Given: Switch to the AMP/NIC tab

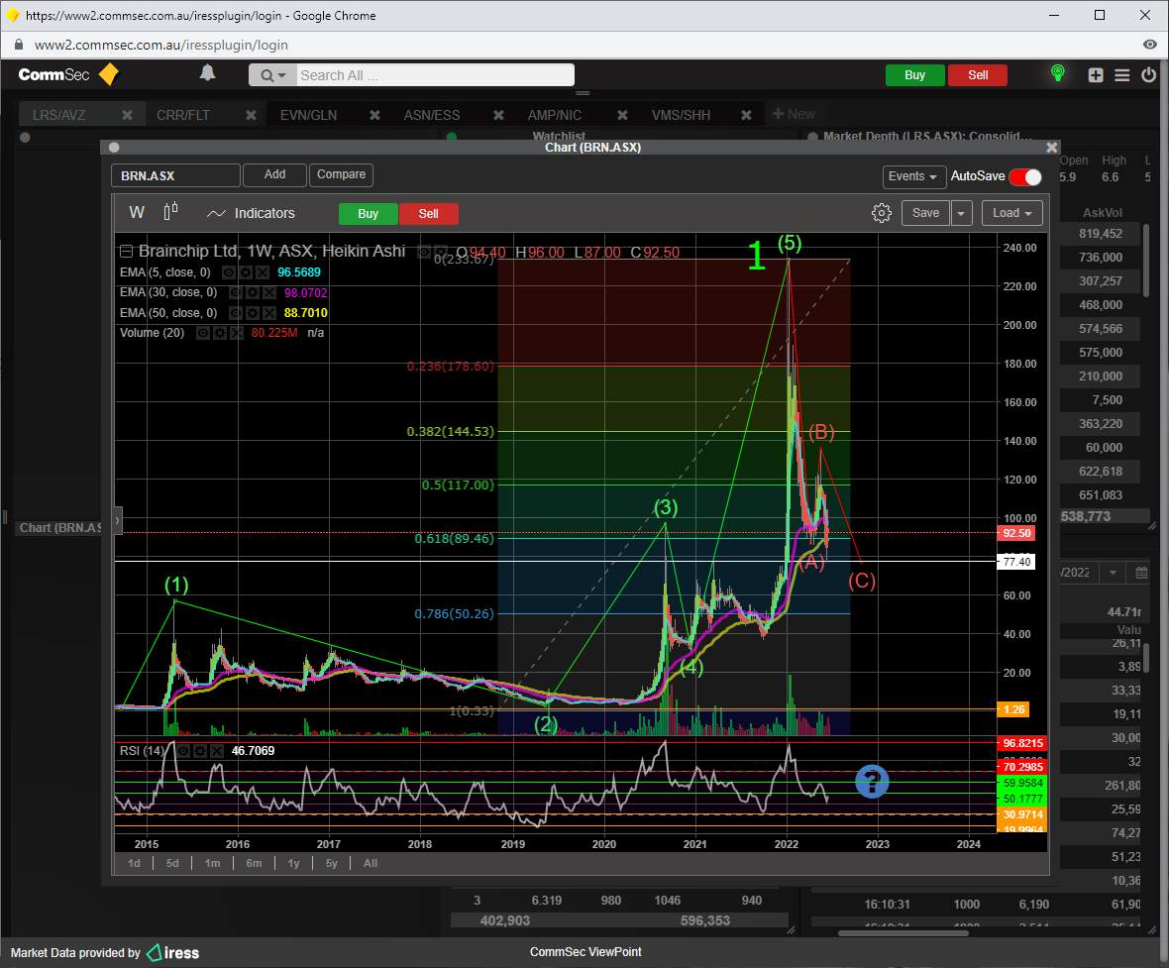Looking at the screenshot, I should pyautogui.click(x=555, y=115).
